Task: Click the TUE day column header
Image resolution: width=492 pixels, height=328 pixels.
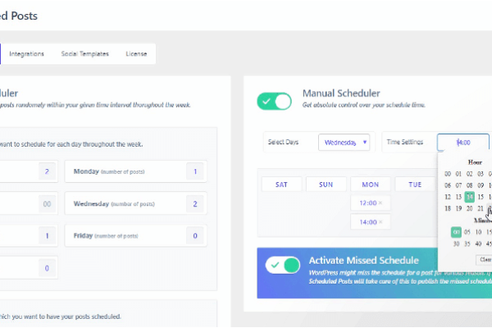Action: [414, 184]
